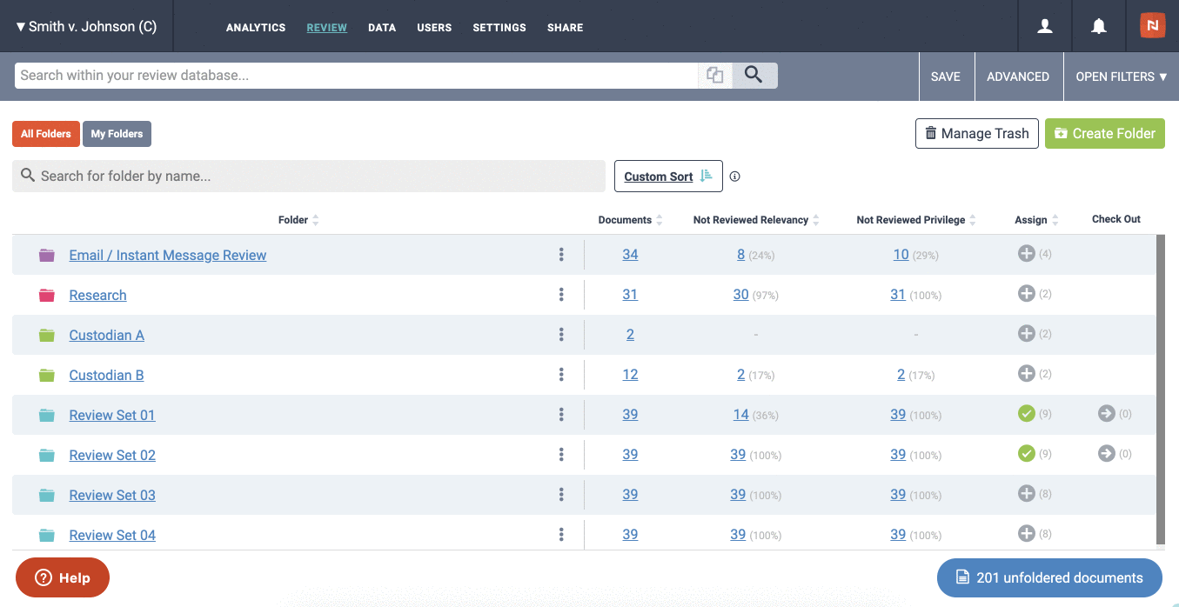Click the Create Folder button
This screenshot has height=607, width=1179.
(x=1105, y=133)
